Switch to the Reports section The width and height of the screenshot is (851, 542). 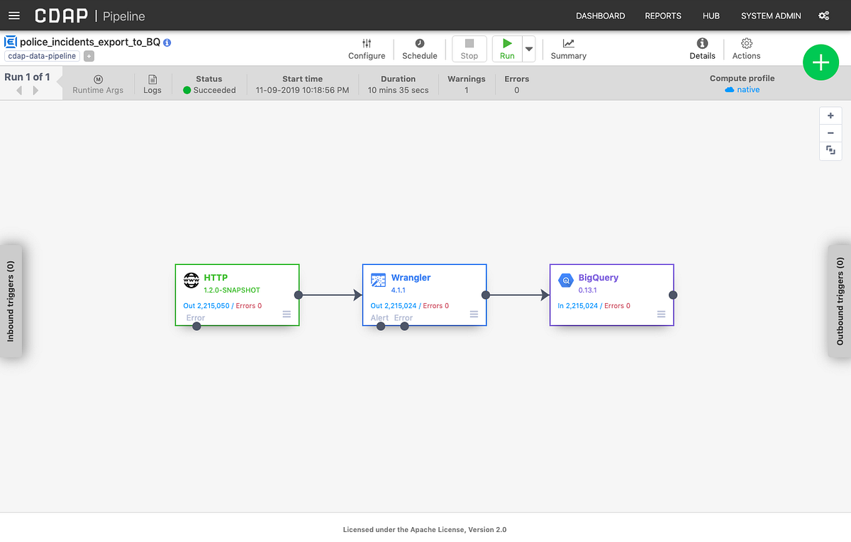[662, 15]
